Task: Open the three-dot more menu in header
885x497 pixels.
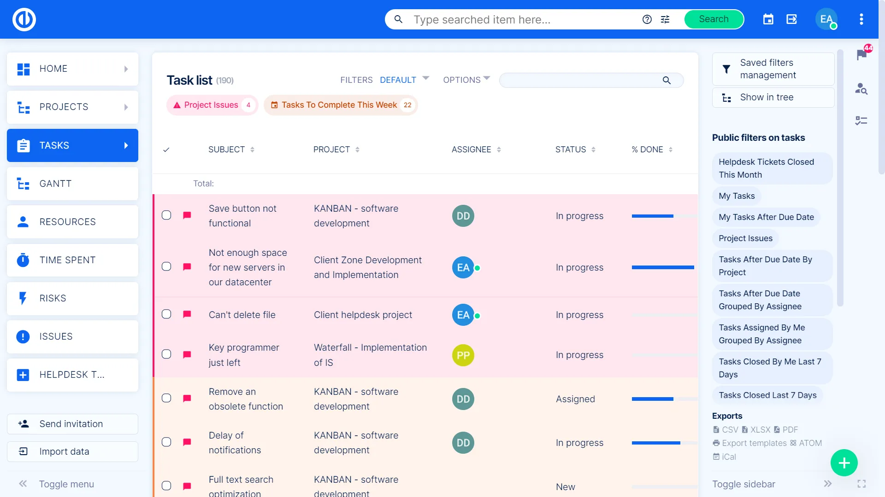Action: (861, 19)
